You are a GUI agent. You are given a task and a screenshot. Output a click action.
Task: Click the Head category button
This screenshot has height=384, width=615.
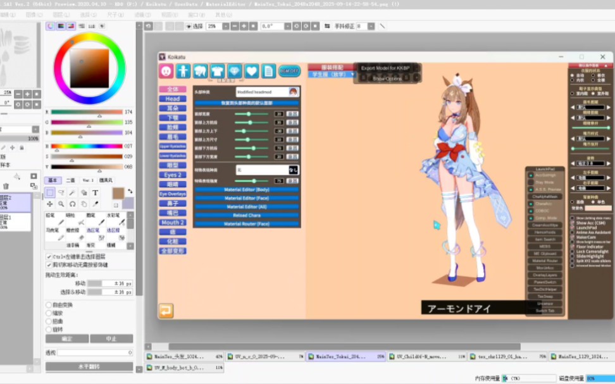(x=173, y=99)
